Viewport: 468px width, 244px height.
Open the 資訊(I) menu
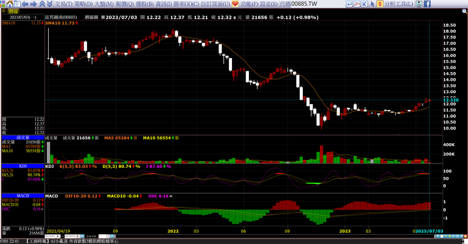(164, 4)
